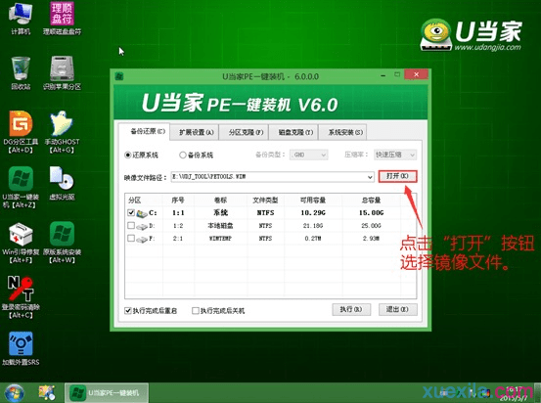Click the pinned taskbar icon beside Start
The height and width of the screenshot is (403, 541).
point(47,393)
